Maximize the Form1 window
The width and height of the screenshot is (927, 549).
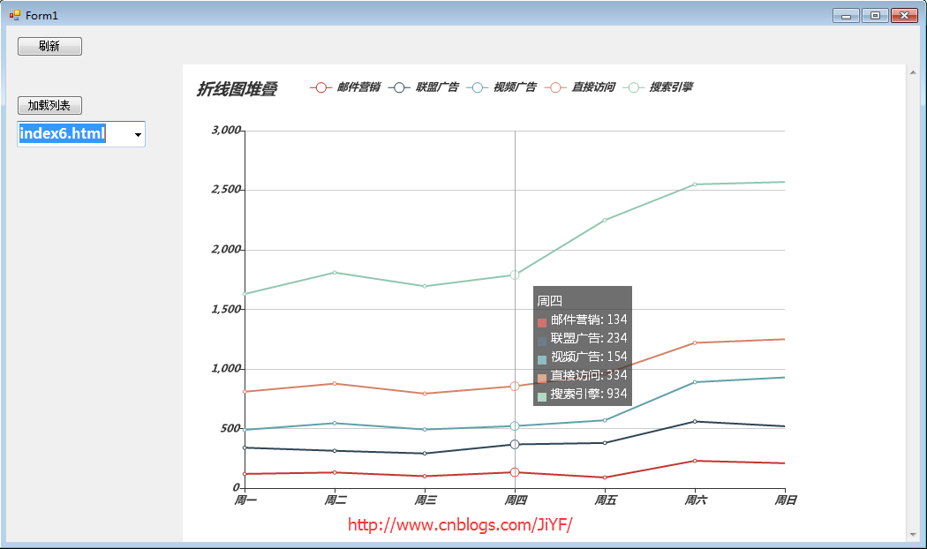(875, 16)
